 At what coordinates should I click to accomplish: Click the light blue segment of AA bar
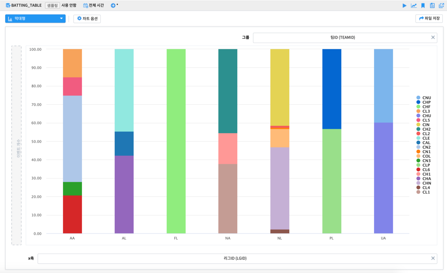pos(72,139)
